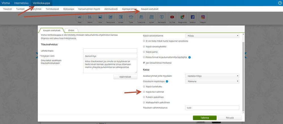Image resolution: width=283 pixels, height=124 pixels.
Task: Select the Teksti ja kuva icon
Action: (111, 17)
